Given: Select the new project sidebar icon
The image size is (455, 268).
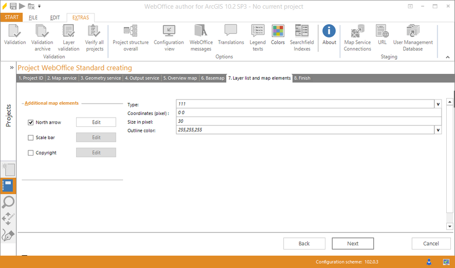Looking at the screenshot, I should [8, 169].
